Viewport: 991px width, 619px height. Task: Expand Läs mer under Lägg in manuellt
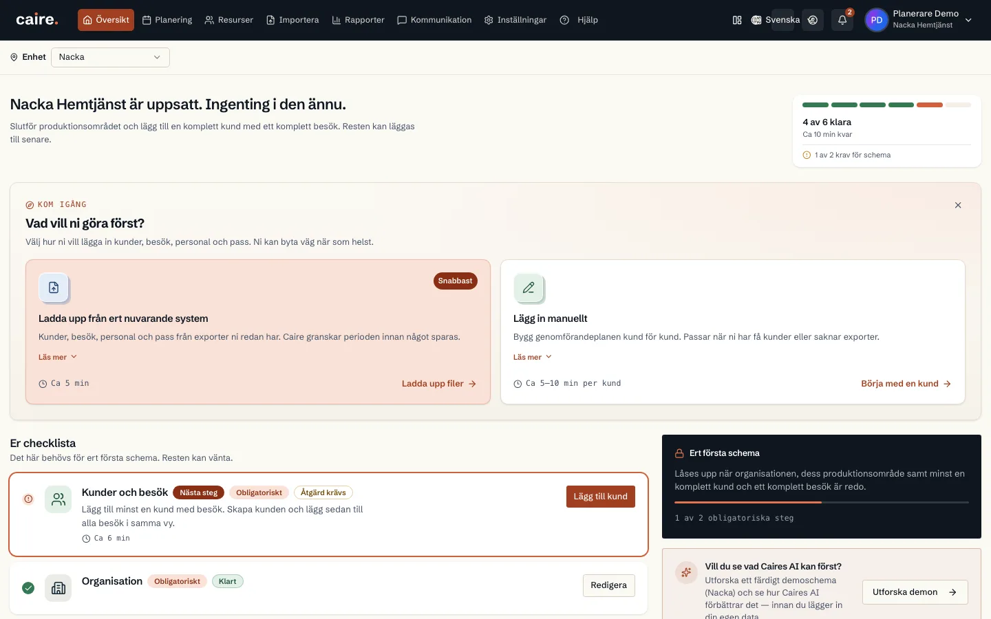(x=533, y=357)
